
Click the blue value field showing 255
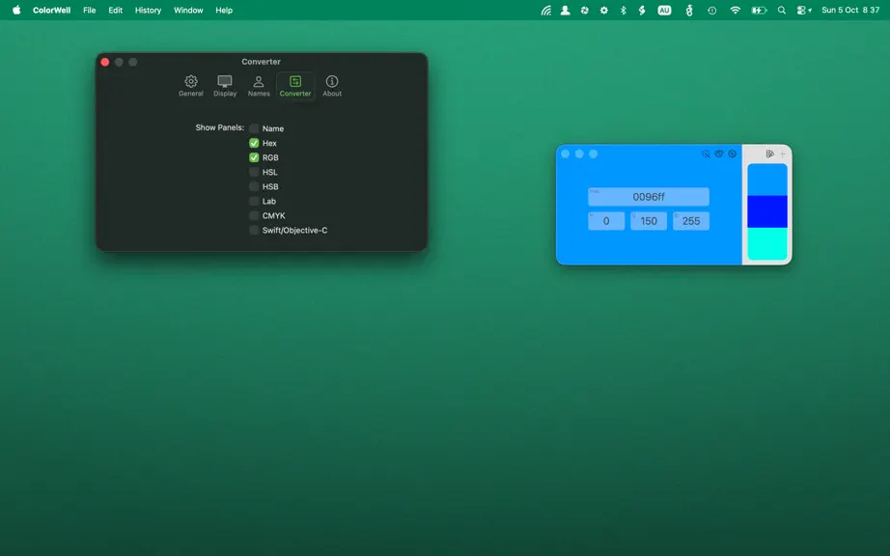691,221
